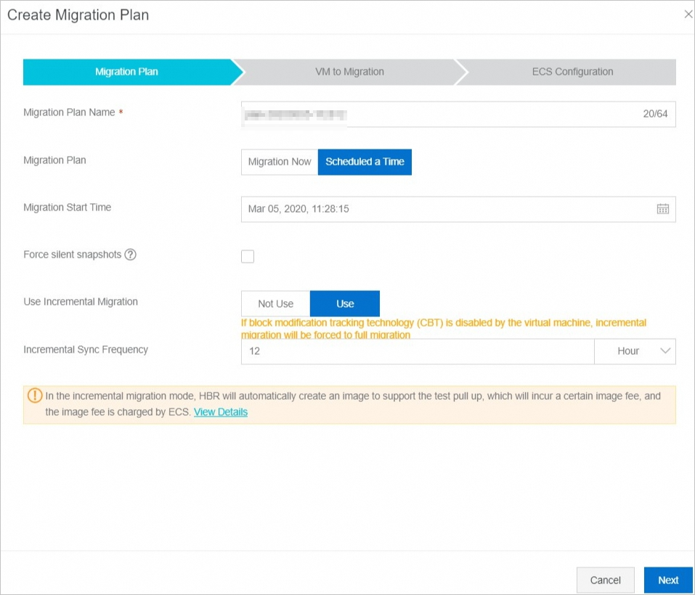The image size is (695, 595).
Task: Click the Incremental Sync Frequency value field
Action: [x=418, y=351]
